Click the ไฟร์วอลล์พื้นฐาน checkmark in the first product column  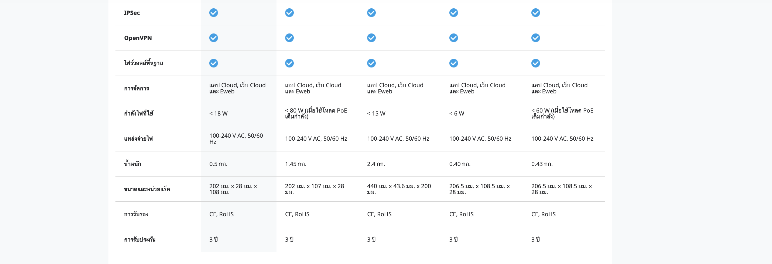(213, 63)
